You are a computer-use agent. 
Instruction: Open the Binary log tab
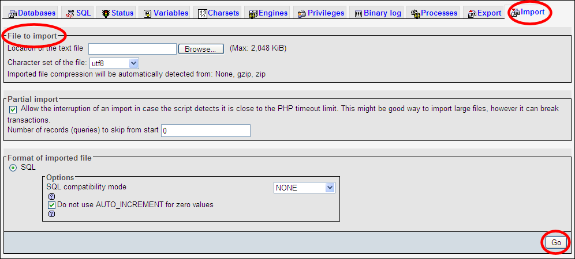pyautogui.click(x=378, y=13)
